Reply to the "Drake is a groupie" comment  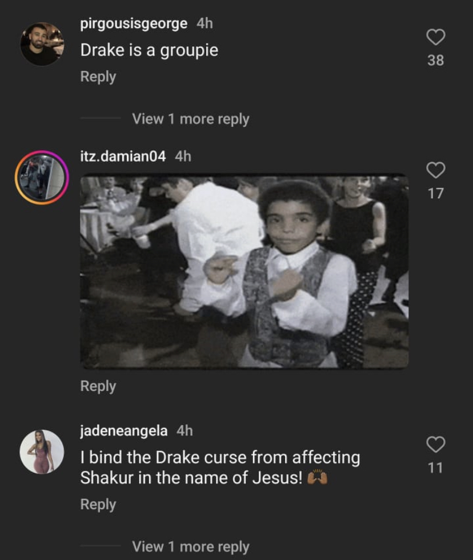[98, 77]
